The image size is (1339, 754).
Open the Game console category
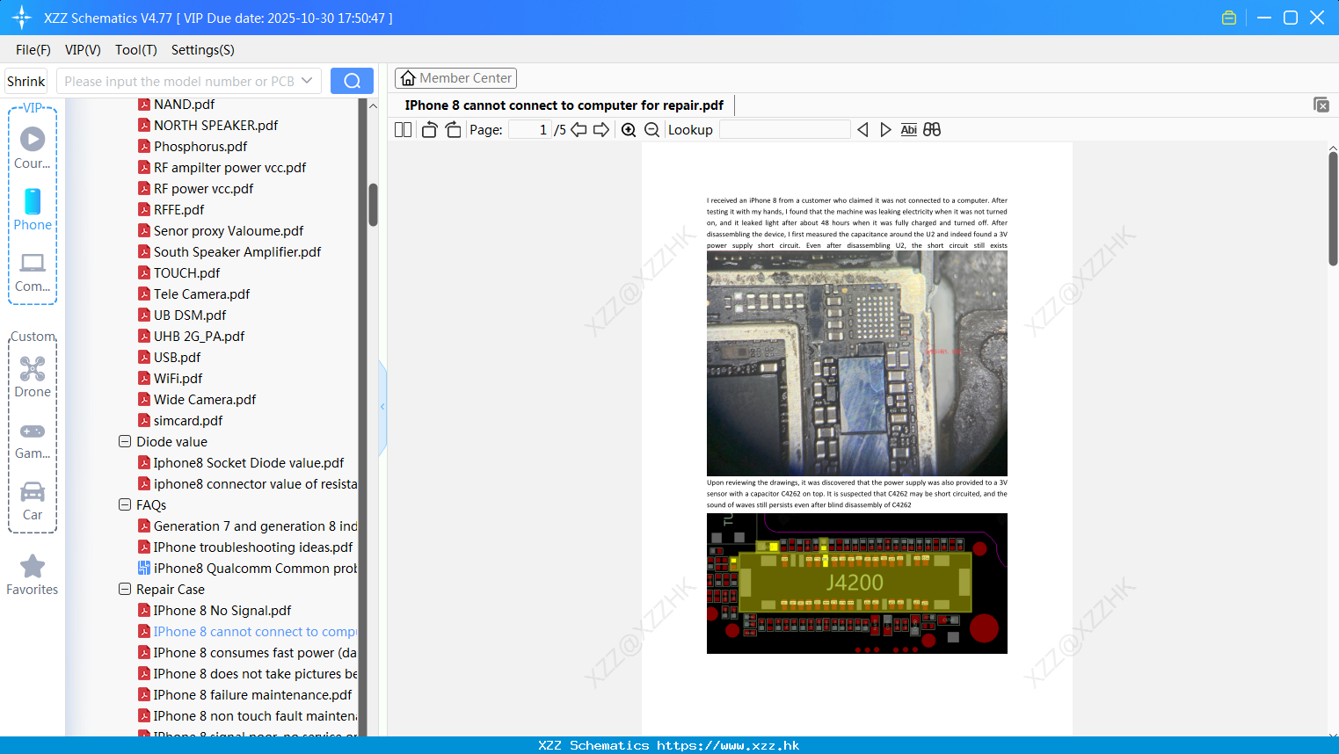click(33, 440)
